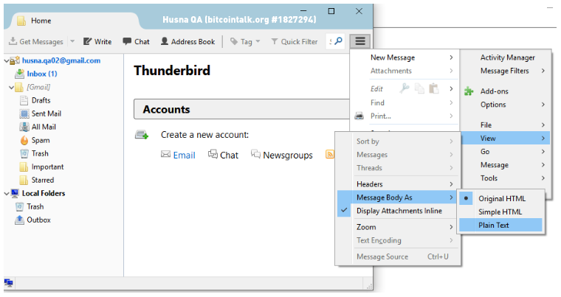Click the Sent Mail folder icon

[24, 113]
